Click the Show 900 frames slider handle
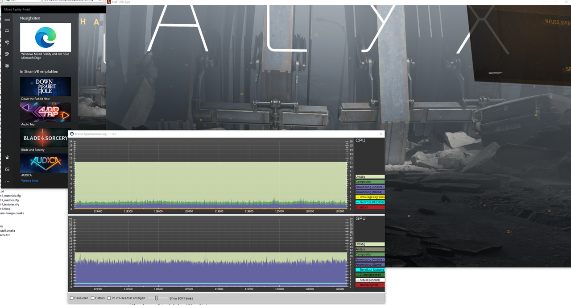The image size is (571, 305). point(157,298)
